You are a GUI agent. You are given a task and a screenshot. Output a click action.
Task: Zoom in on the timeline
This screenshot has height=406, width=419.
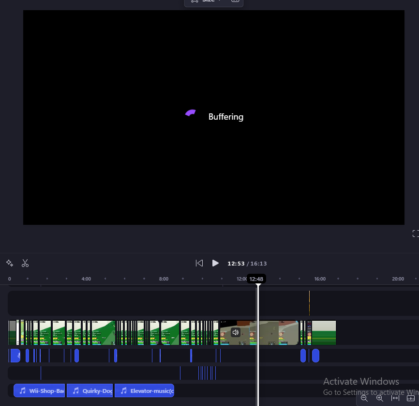pos(380,398)
